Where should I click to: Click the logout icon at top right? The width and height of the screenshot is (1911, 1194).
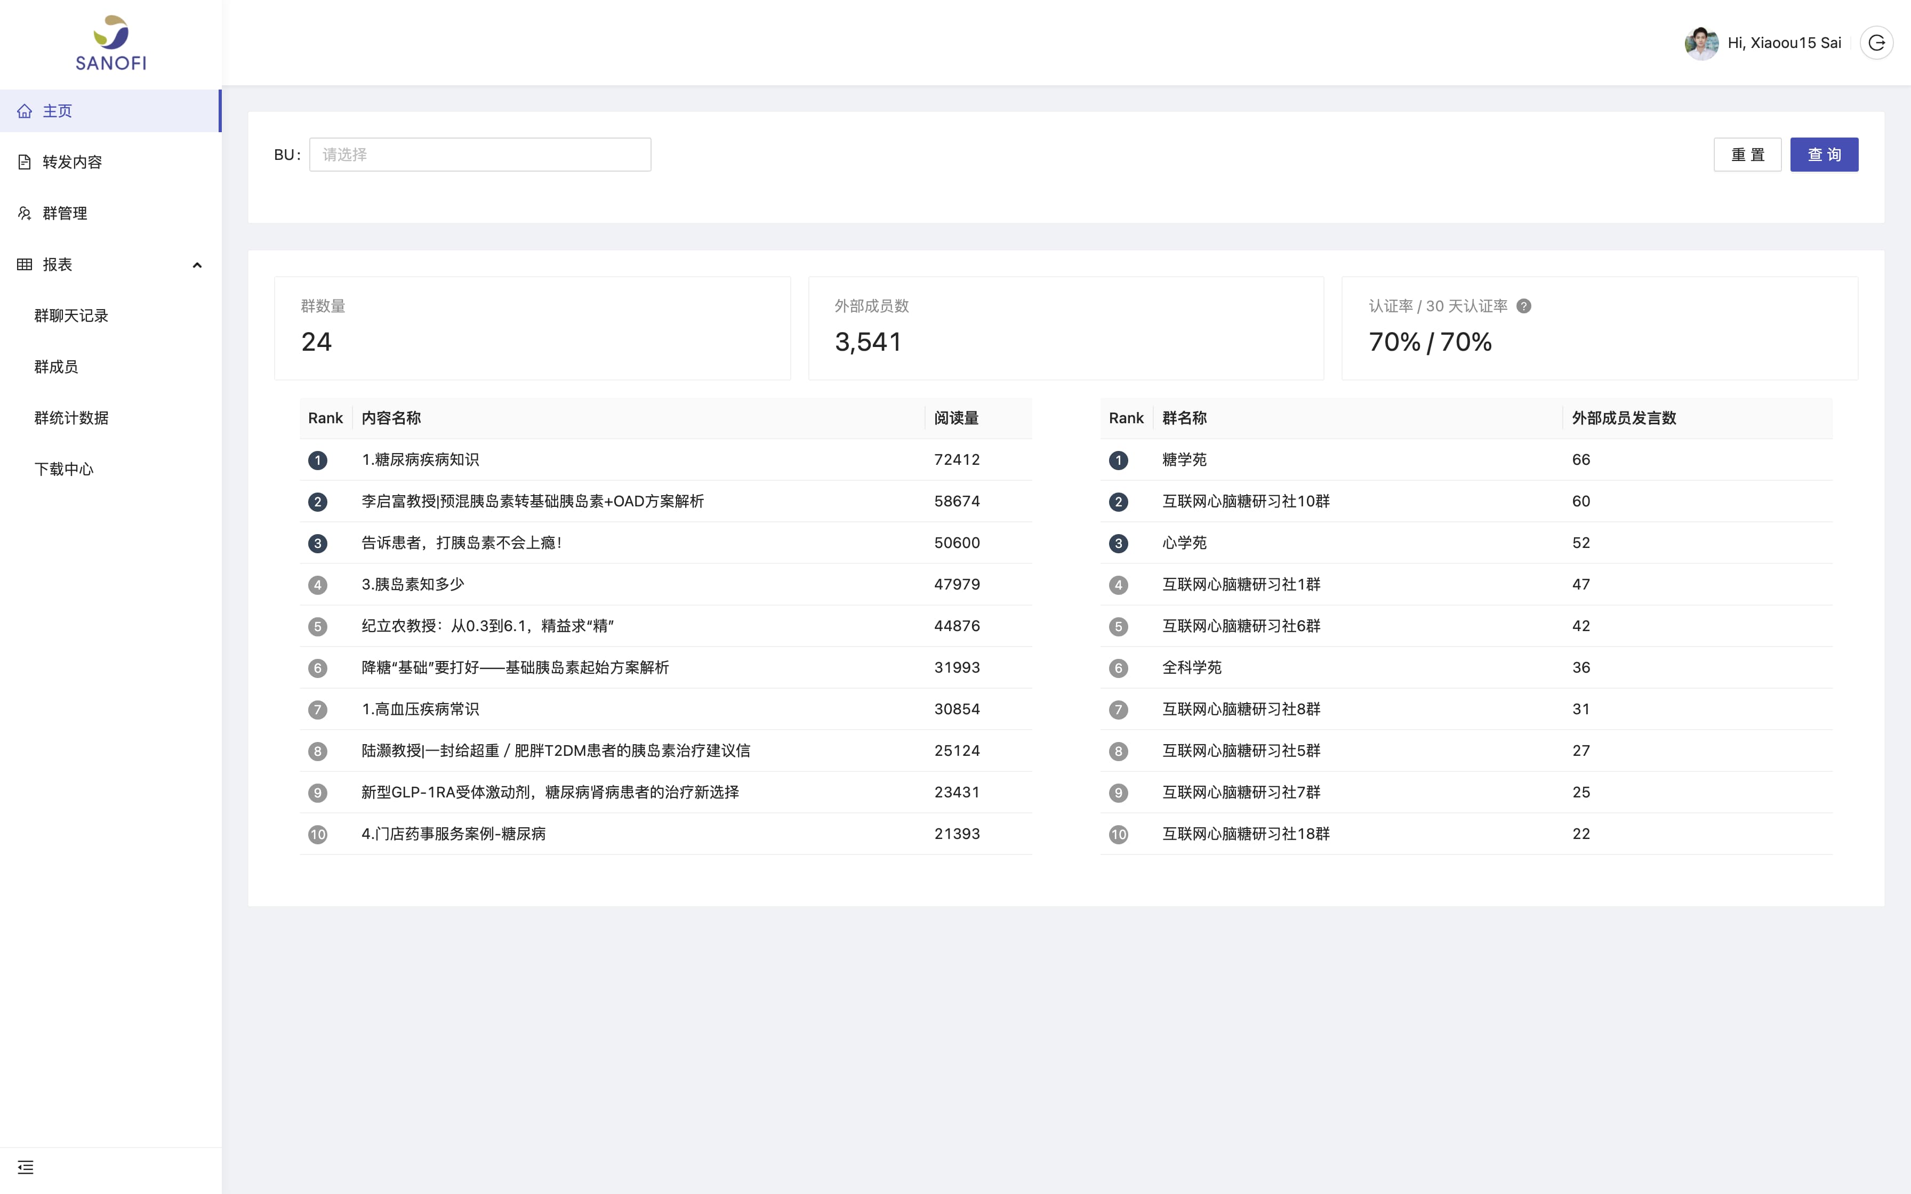coord(1876,43)
